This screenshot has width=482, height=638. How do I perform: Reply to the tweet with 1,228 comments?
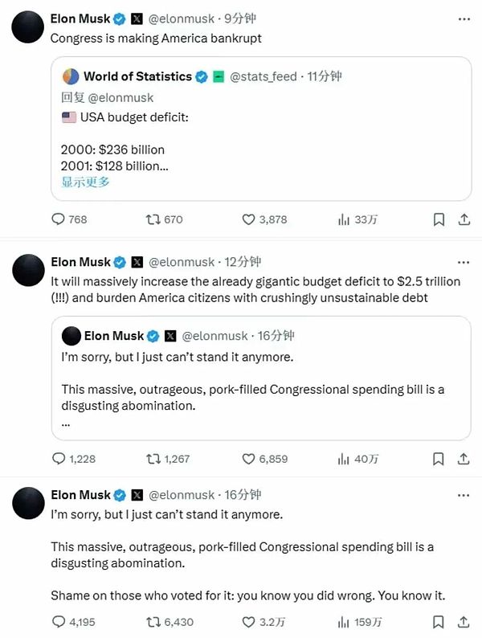coord(58,459)
